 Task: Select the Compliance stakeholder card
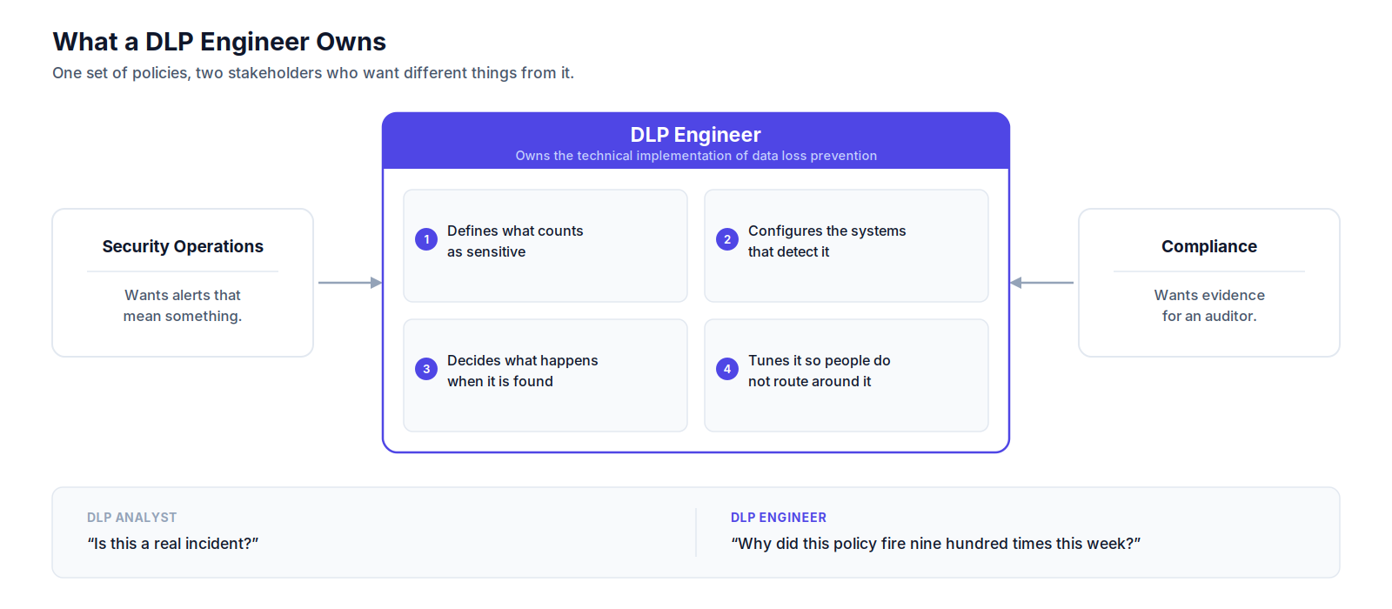pos(1209,283)
